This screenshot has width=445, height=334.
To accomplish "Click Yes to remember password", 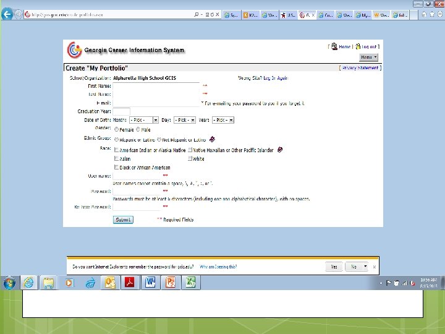I will click(334, 267).
